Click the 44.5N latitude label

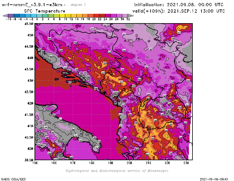pos(29,47)
